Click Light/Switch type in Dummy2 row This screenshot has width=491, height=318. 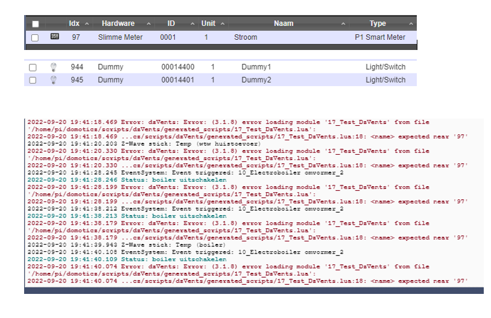click(385, 80)
